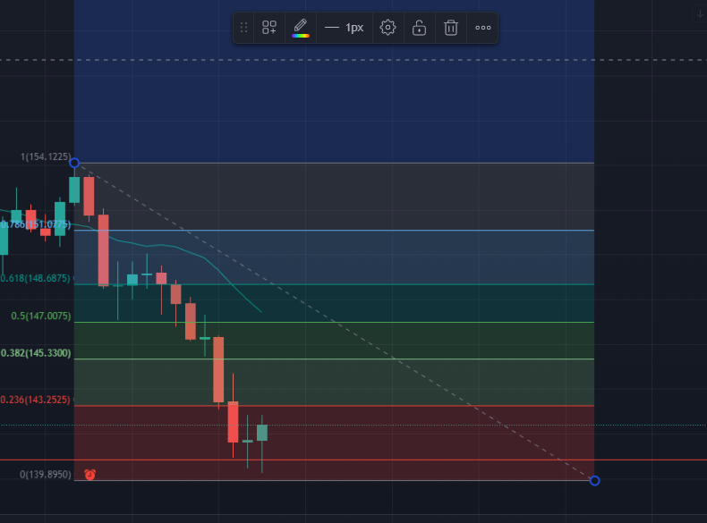Open the drawing templates icon

269,28
